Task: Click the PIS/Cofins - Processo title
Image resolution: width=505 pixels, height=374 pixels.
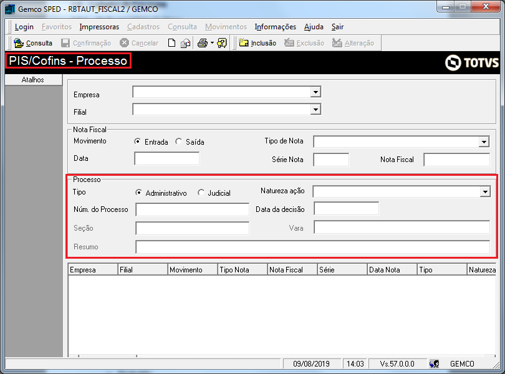Action: click(68, 60)
